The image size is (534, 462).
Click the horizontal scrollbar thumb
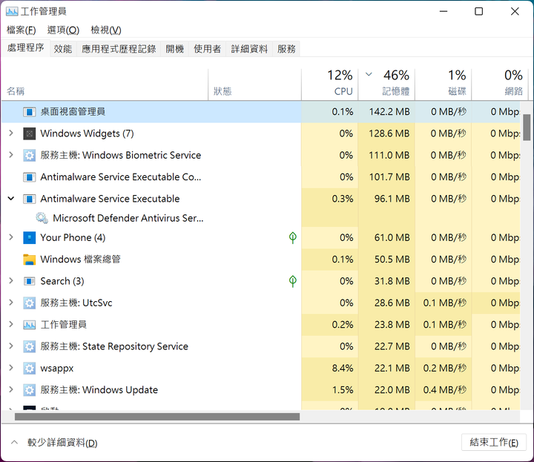157,416
